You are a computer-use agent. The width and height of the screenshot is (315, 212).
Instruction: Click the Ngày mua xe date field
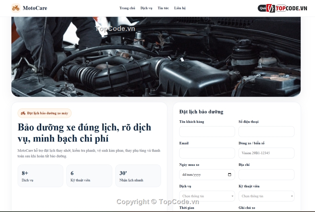pos(207,174)
